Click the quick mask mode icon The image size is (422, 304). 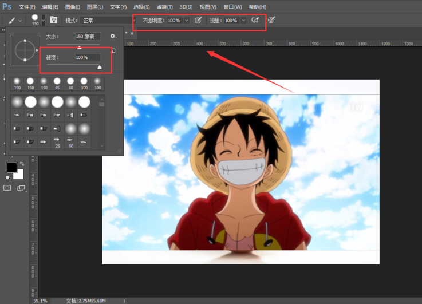(x=7, y=188)
